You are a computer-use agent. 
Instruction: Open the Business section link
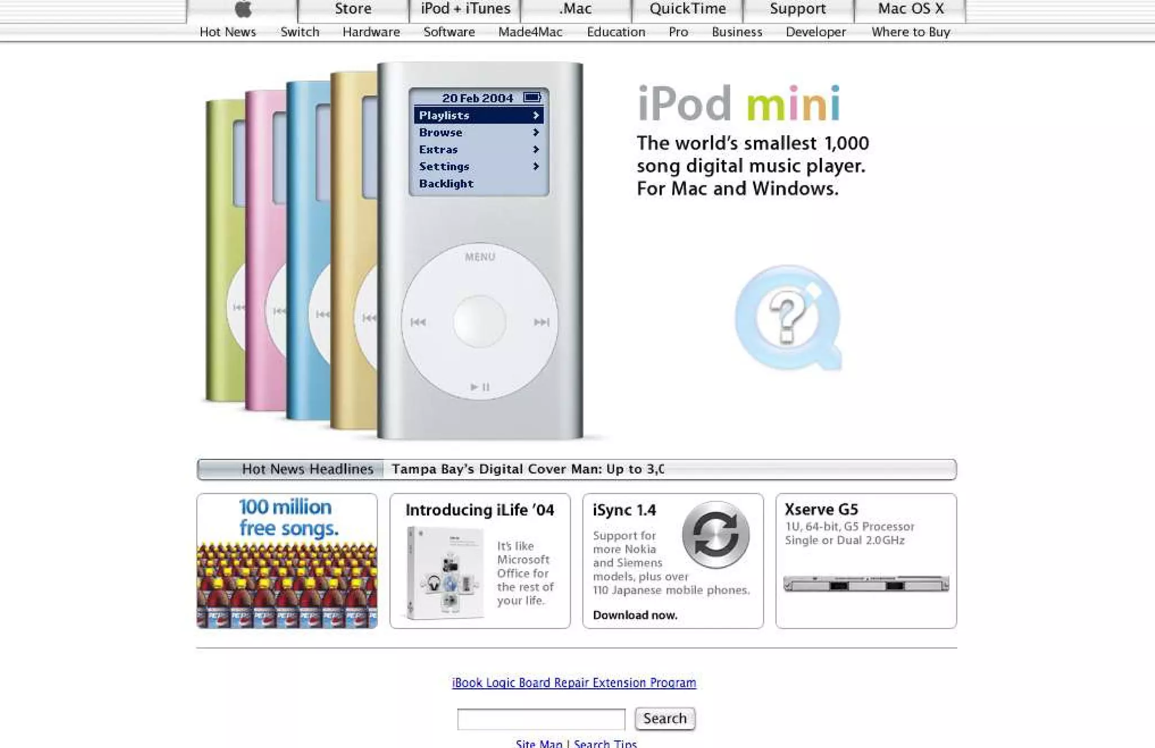tap(737, 32)
